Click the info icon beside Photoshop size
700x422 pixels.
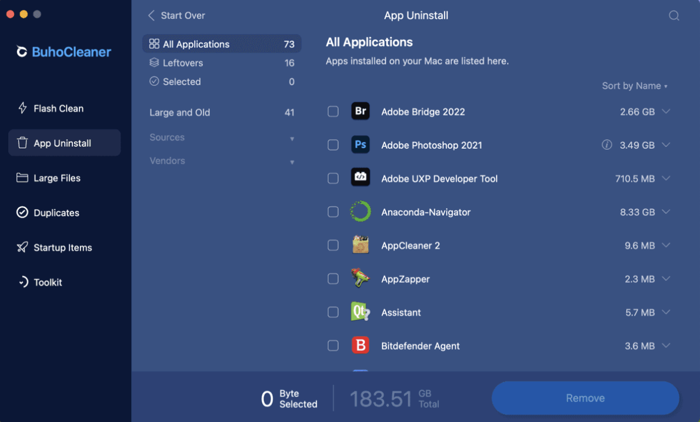coord(606,145)
